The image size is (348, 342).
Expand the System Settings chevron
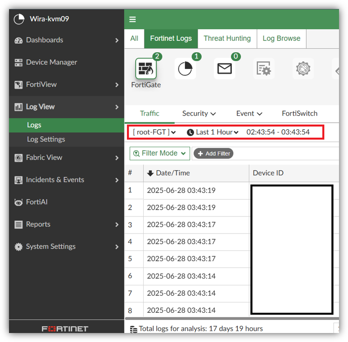coord(117,247)
